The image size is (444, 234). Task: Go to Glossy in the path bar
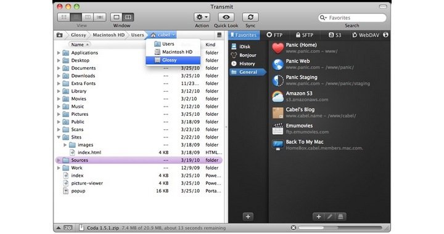coord(78,35)
